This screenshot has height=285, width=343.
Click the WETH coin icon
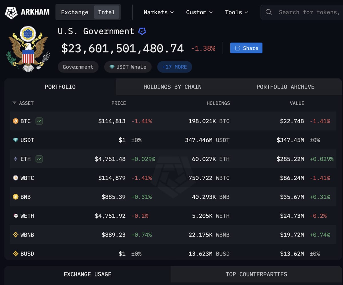pyautogui.click(x=15, y=216)
